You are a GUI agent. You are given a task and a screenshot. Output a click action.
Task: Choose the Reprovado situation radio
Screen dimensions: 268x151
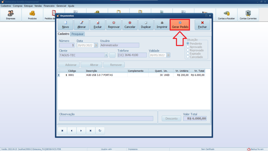[188, 50]
